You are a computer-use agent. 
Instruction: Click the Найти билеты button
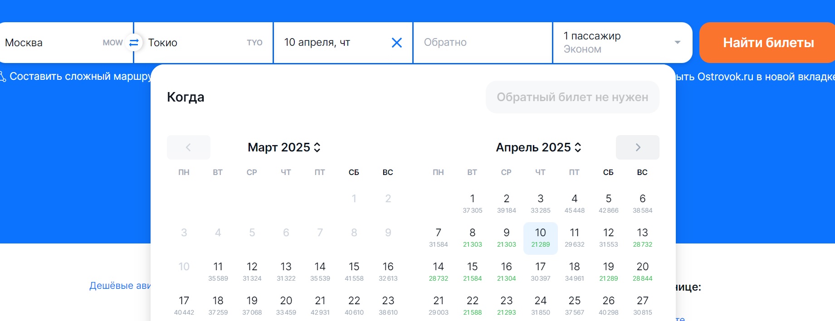tap(768, 43)
